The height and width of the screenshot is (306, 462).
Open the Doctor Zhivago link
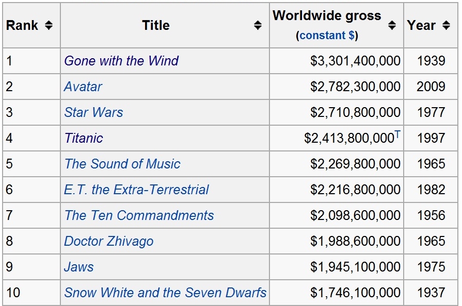coord(109,241)
